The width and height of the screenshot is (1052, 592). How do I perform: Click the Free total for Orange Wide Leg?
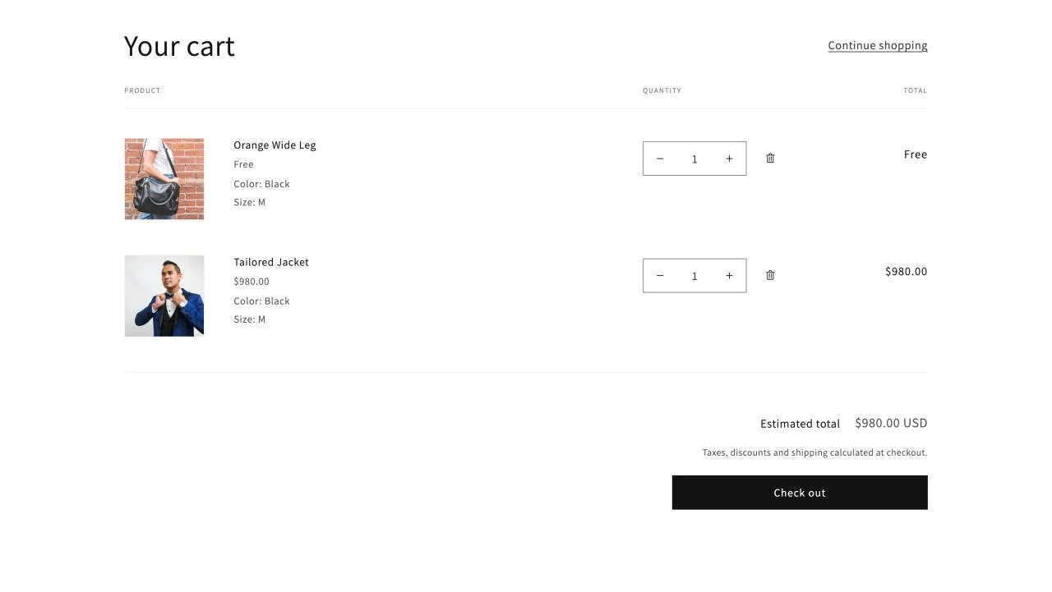[x=916, y=154]
